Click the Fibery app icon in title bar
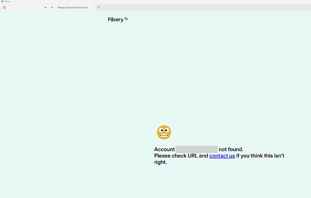The height and width of the screenshot is (198, 311). pos(2,1)
